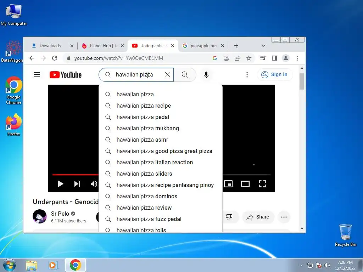
Task: Share this page from address bar
Action: tap(238, 58)
